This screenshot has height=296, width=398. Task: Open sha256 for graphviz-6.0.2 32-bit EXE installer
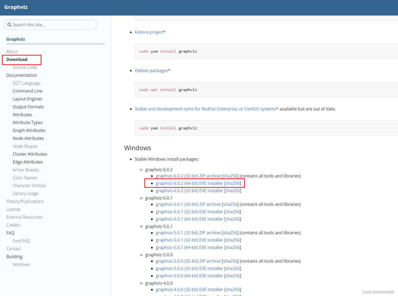233,191
